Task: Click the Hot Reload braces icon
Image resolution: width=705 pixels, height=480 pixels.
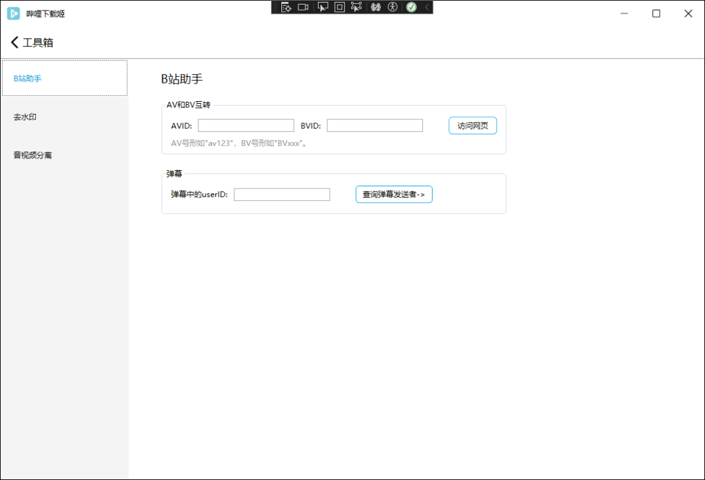Action: point(375,7)
